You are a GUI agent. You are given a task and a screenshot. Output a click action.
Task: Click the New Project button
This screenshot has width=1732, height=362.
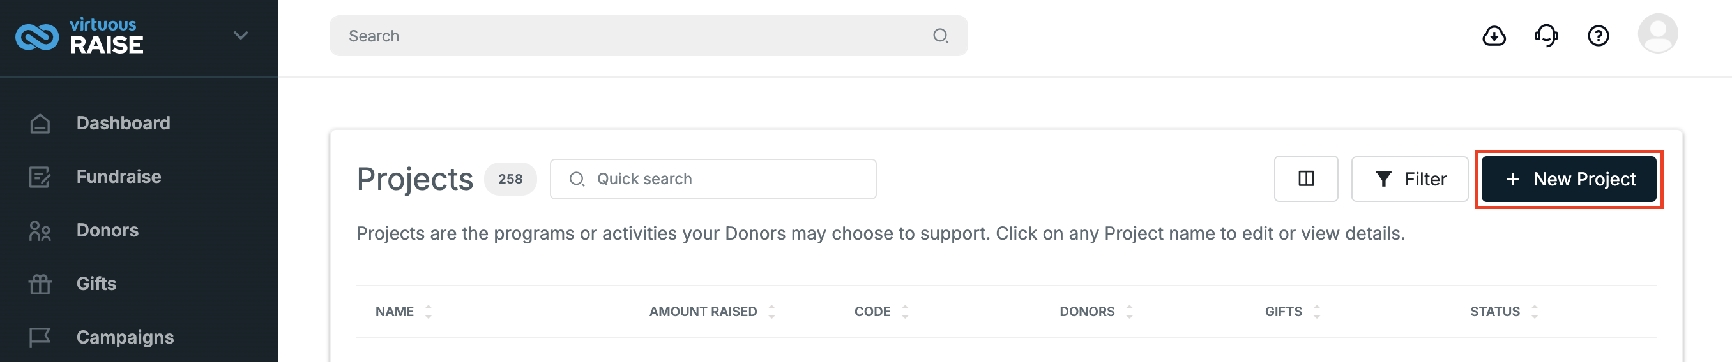1568,179
